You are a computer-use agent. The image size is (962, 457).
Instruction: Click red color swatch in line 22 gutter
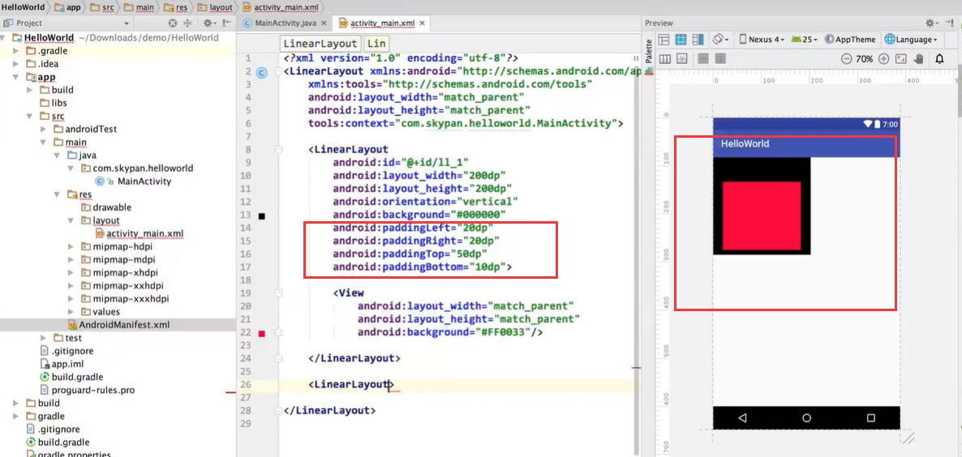tap(261, 333)
